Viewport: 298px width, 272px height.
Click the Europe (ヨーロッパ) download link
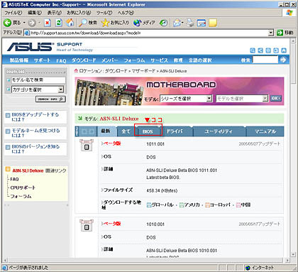click(218, 205)
